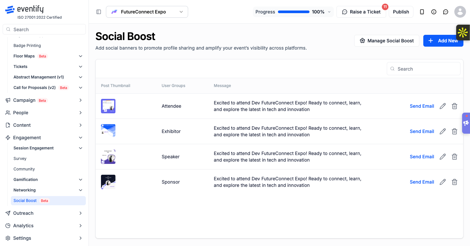Expand Networking chevron
470x246 pixels.
[81, 190]
